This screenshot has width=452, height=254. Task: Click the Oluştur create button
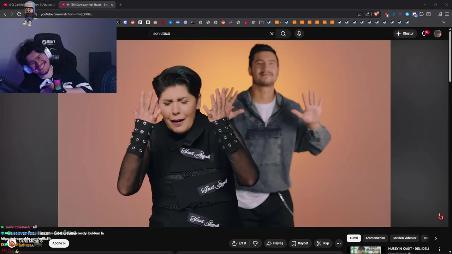click(x=405, y=34)
